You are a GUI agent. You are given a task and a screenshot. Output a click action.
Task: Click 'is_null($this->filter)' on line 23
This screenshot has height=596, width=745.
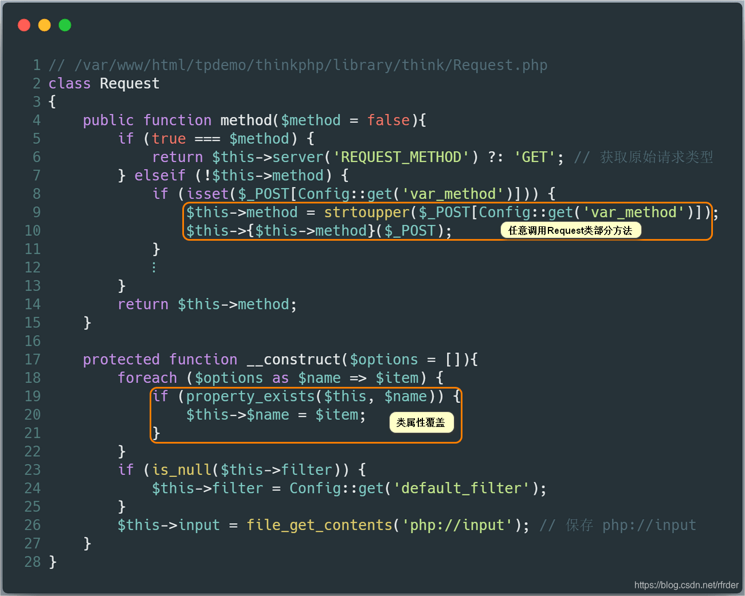(x=246, y=470)
